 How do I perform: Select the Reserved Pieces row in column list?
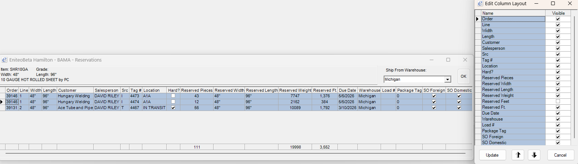coord(513,78)
